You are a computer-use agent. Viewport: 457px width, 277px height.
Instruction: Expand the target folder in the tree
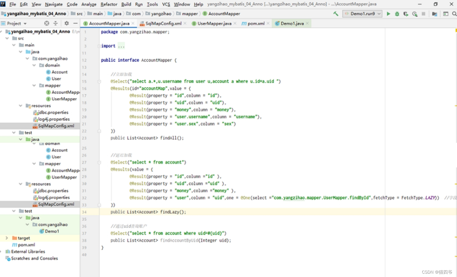(x=7, y=238)
